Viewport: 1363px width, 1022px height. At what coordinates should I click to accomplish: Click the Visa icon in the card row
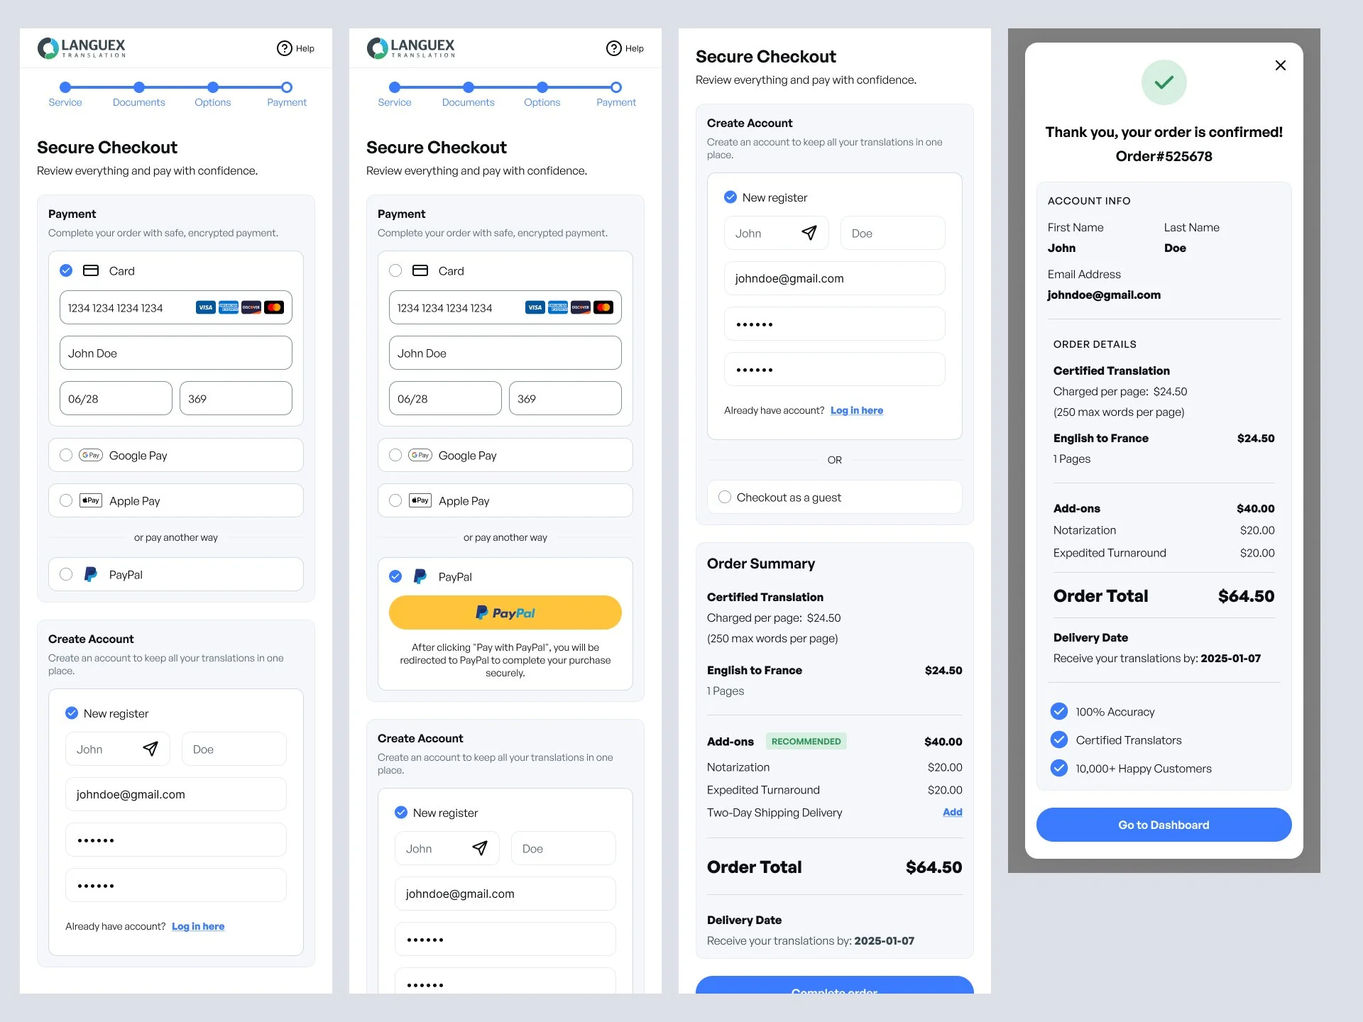tap(206, 307)
